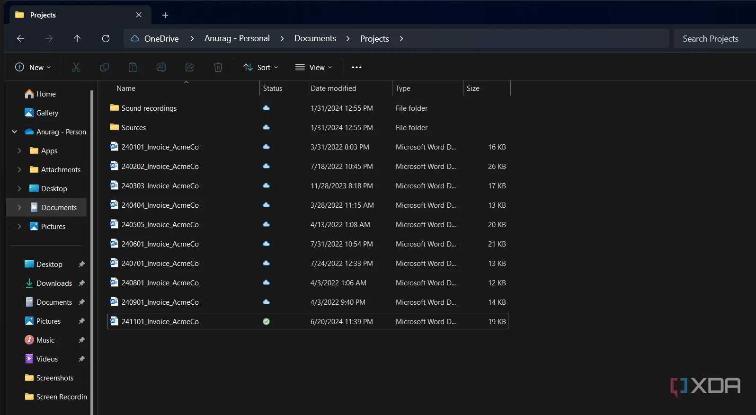Click the Rename icon in toolbar
The width and height of the screenshot is (756, 415).
[x=161, y=67]
